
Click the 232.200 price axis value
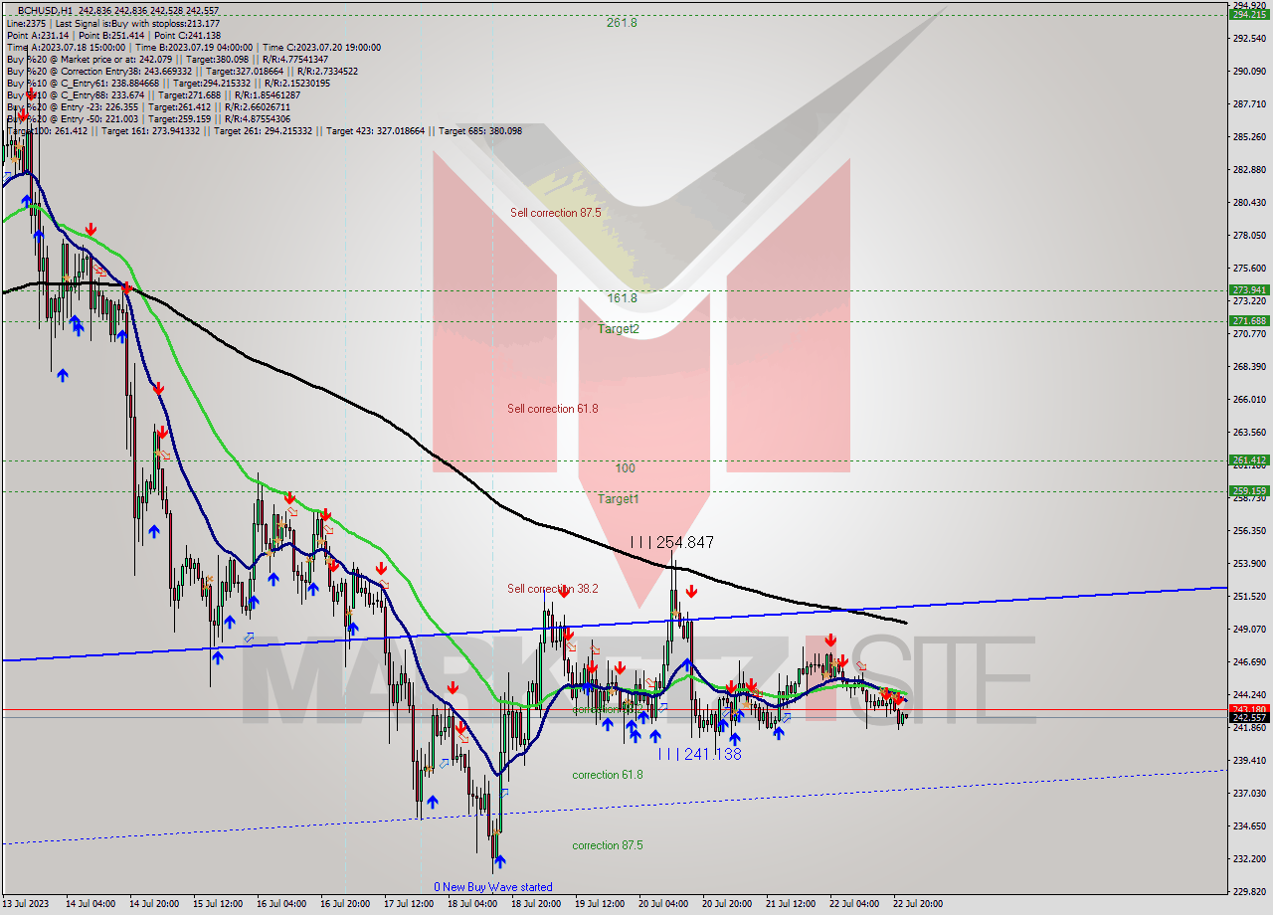click(x=1249, y=858)
